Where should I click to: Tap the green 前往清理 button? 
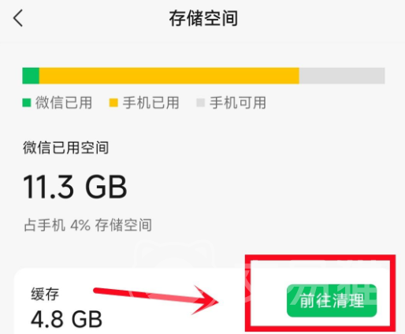(332, 300)
